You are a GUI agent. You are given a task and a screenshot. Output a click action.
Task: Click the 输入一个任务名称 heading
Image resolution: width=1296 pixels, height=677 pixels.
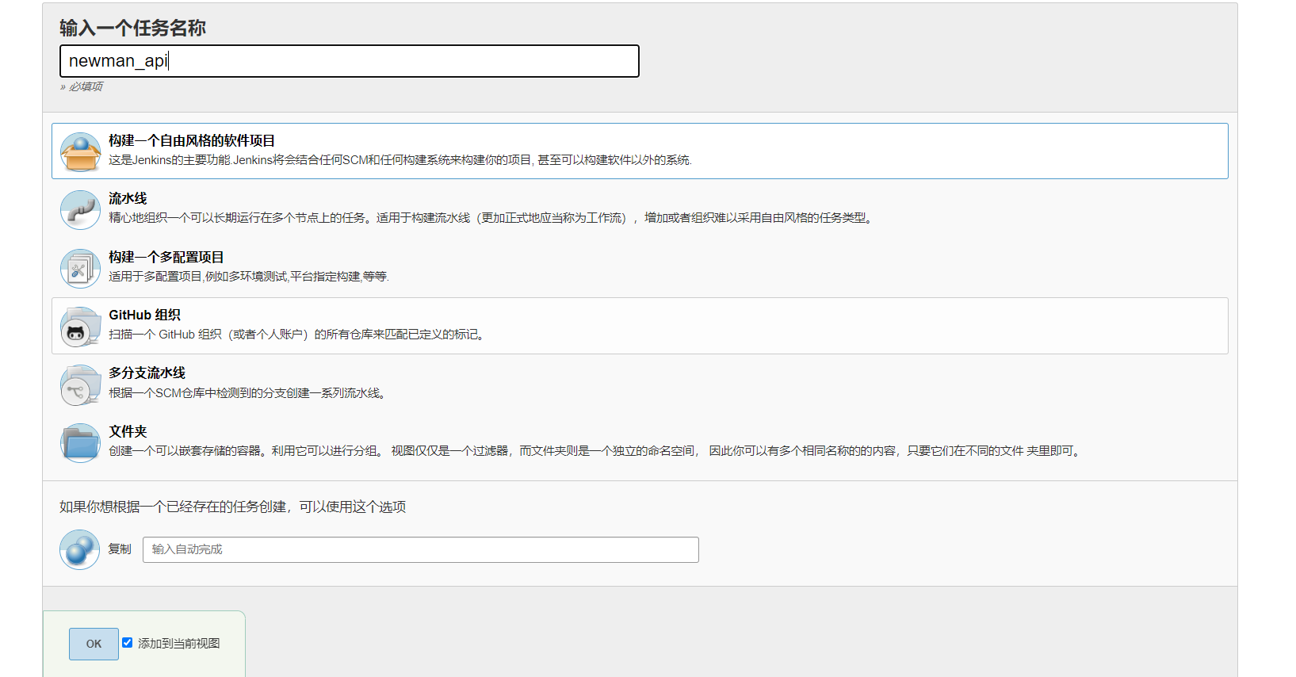(x=132, y=29)
